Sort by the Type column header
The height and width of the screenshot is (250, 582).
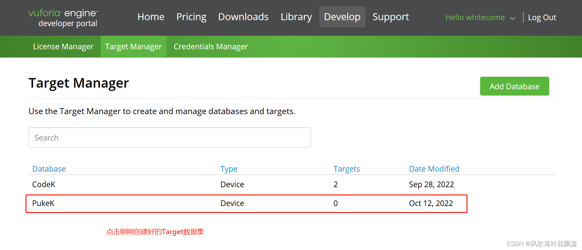point(229,169)
